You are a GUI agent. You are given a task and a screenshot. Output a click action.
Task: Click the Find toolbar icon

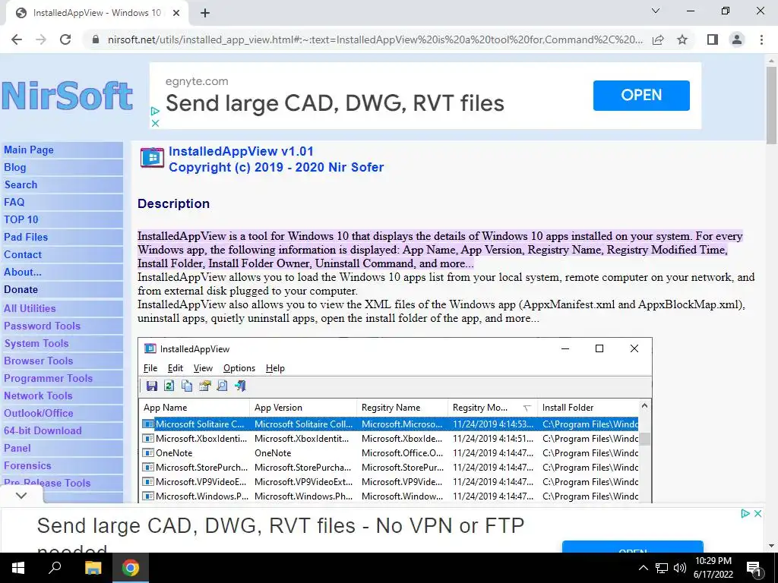click(223, 386)
